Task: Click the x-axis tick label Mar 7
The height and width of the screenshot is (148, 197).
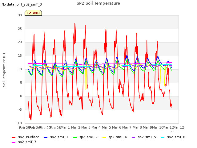Action: click(x=127, y=127)
